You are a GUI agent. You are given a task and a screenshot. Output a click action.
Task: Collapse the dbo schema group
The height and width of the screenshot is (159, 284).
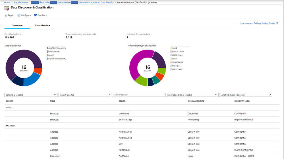coord(7,108)
